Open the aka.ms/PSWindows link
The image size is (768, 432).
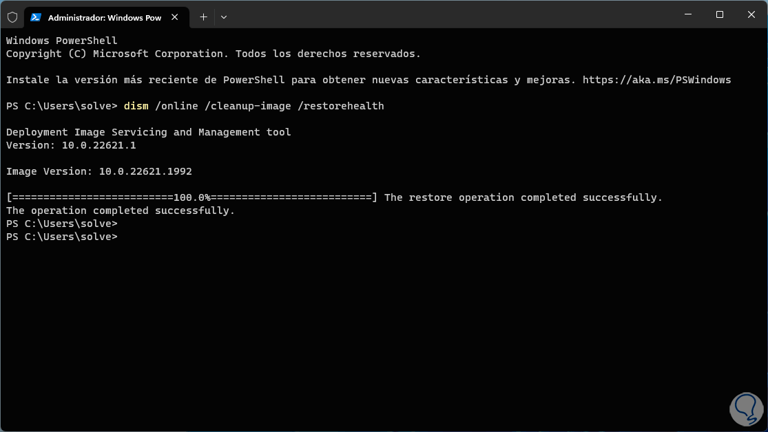[656, 80]
